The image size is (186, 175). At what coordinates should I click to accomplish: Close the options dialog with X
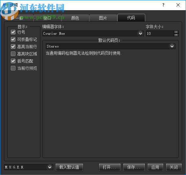[178, 5]
